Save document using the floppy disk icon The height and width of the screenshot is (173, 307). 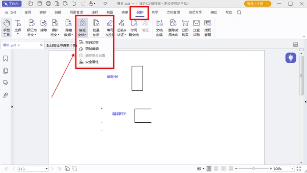pyautogui.click(x=39, y=4)
